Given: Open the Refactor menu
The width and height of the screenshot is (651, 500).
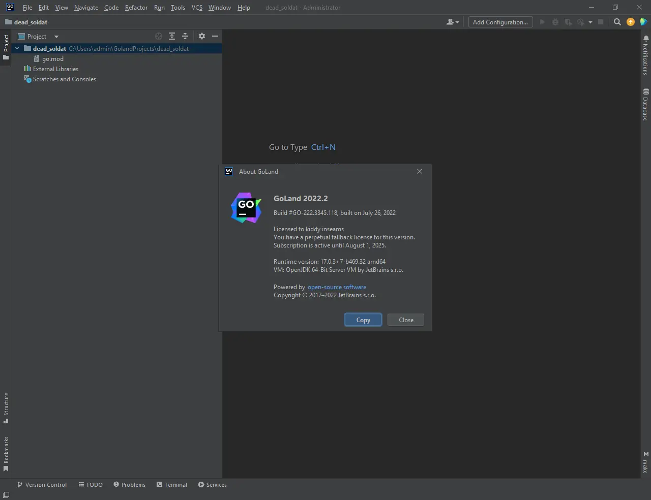Looking at the screenshot, I should (x=136, y=8).
